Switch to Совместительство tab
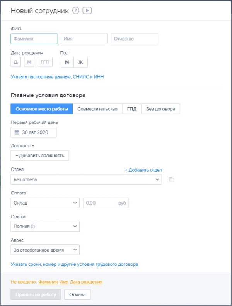This screenshot has width=232, height=306. point(97,109)
